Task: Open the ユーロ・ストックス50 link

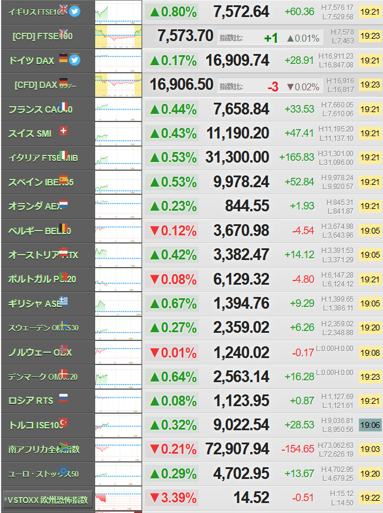Action: click(x=43, y=474)
